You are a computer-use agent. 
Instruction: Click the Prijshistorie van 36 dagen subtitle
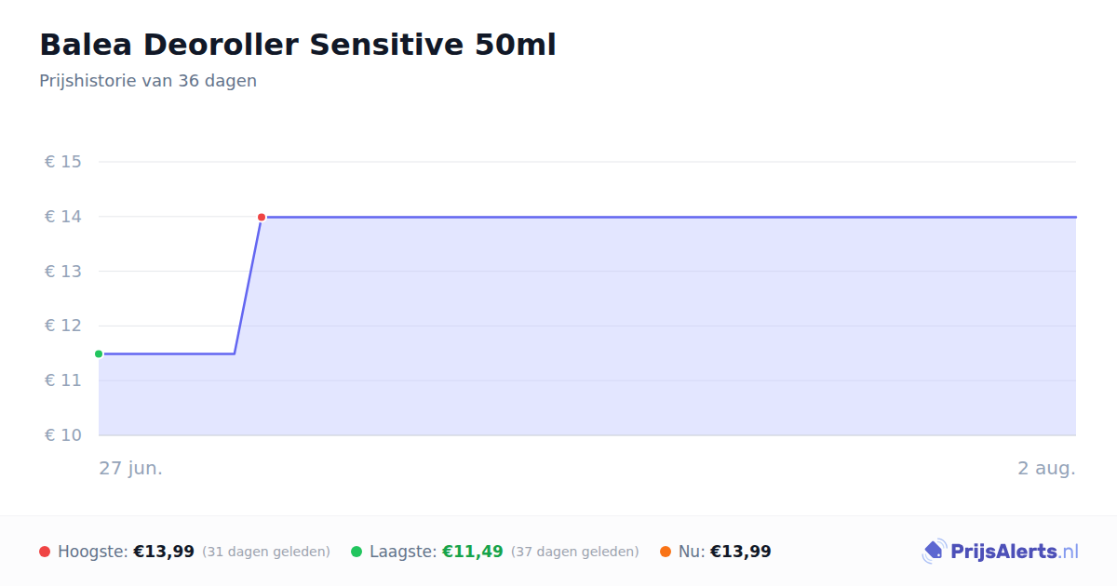pos(148,81)
